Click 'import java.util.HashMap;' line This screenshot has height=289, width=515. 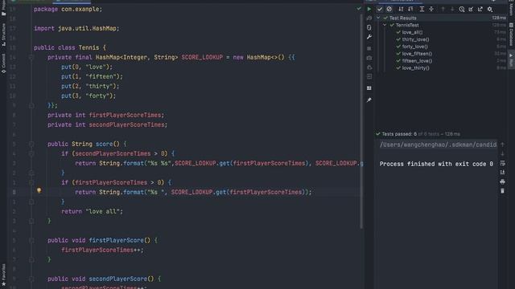(x=76, y=29)
